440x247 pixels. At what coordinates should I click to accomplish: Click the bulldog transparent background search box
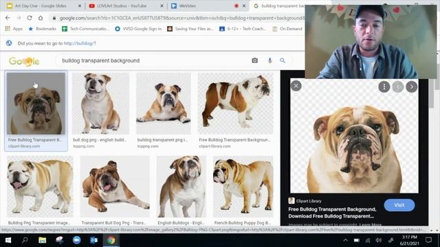(151, 60)
